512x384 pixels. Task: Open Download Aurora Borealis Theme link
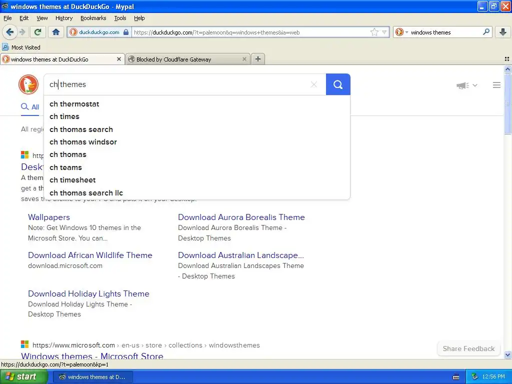tap(241, 217)
